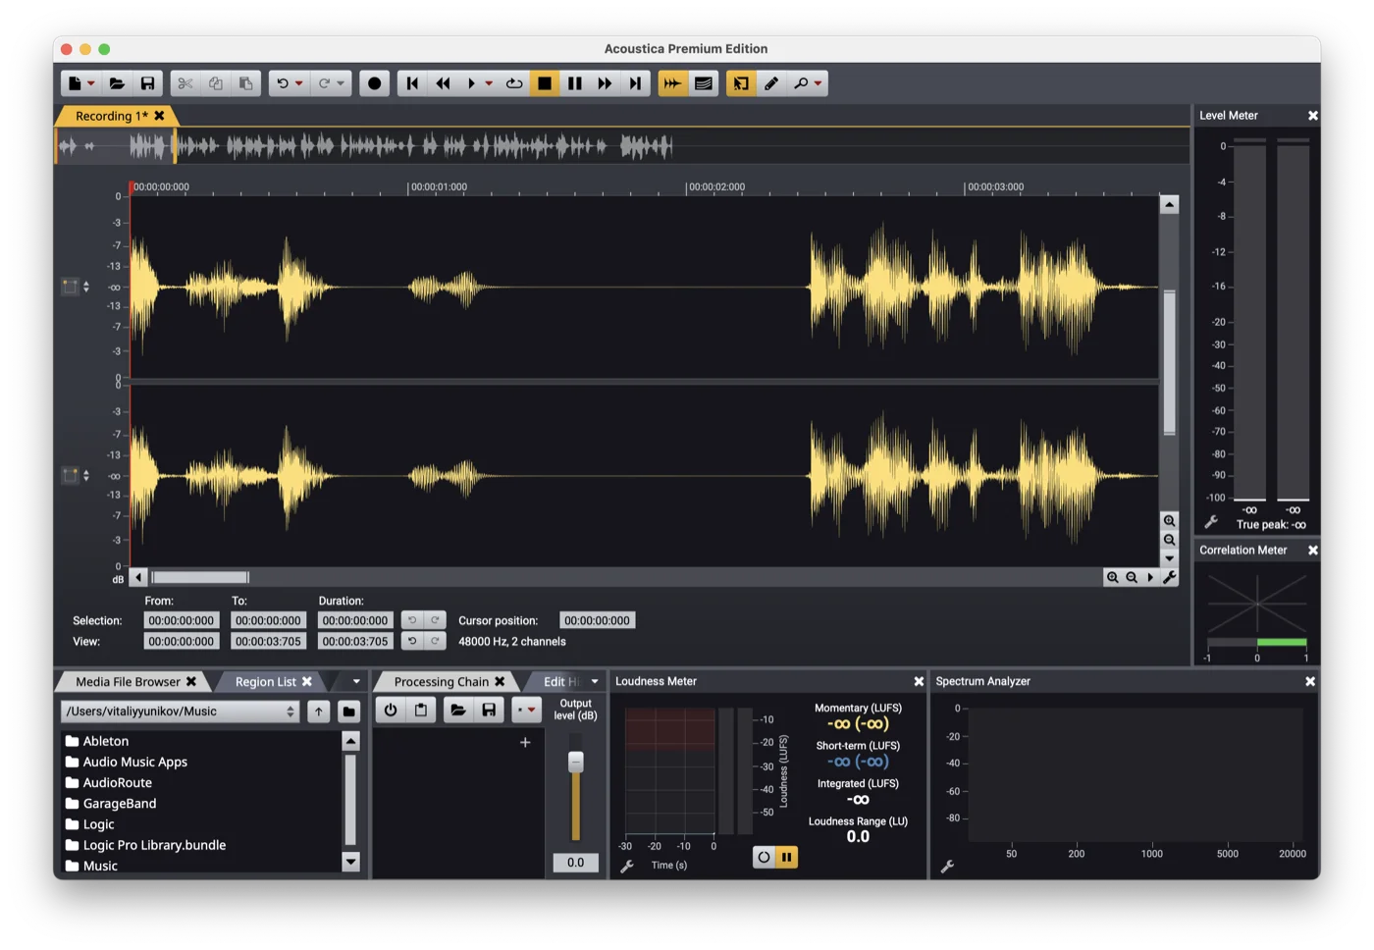Cut selection with the scissors icon

click(185, 83)
